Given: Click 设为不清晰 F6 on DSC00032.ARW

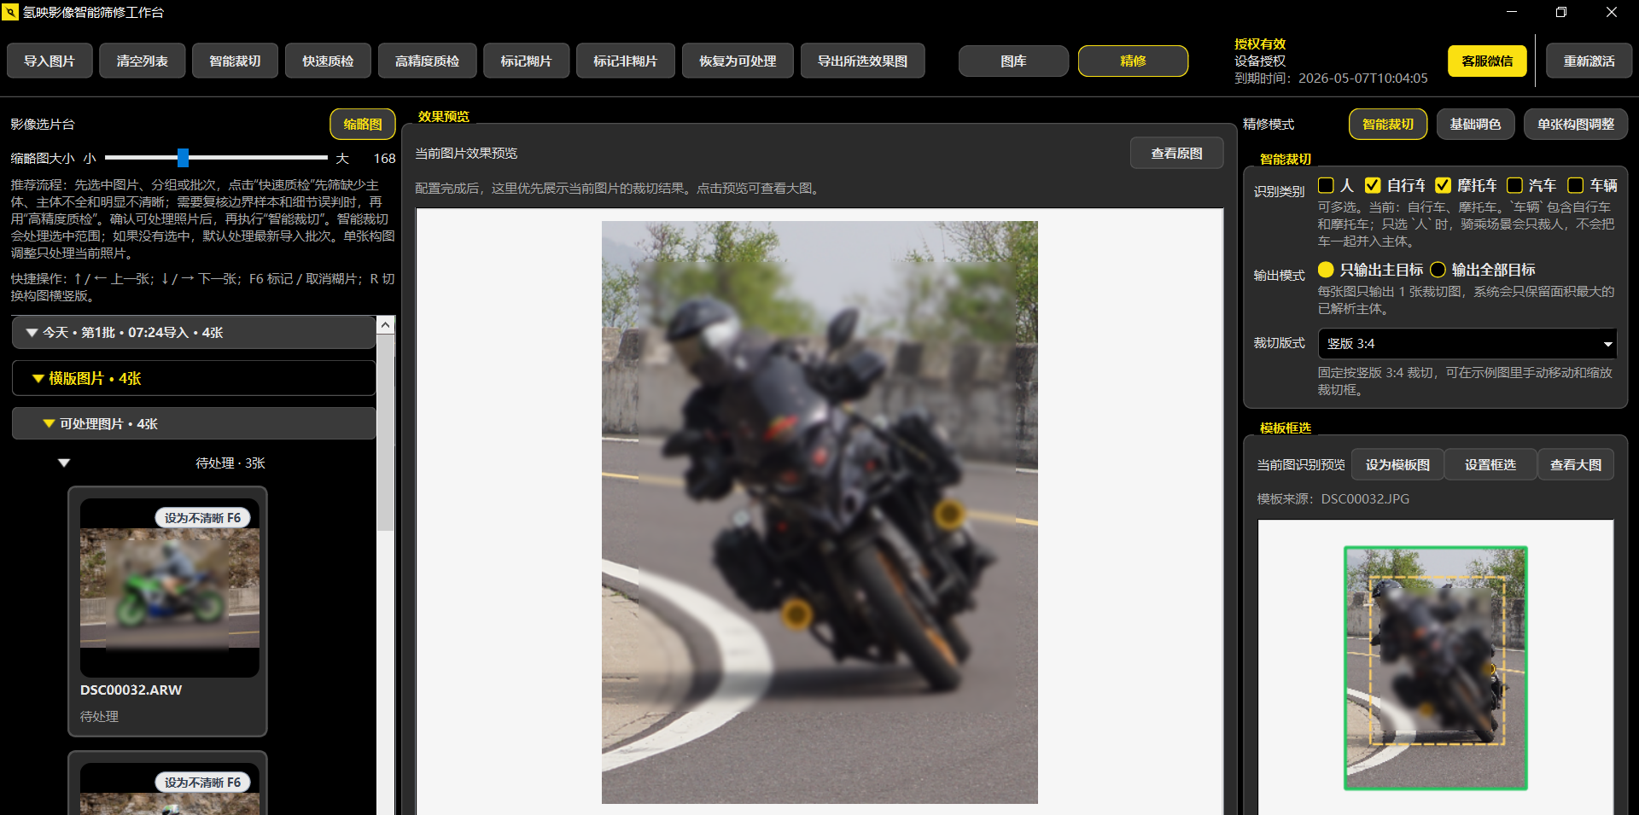Looking at the screenshot, I should pos(202,518).
